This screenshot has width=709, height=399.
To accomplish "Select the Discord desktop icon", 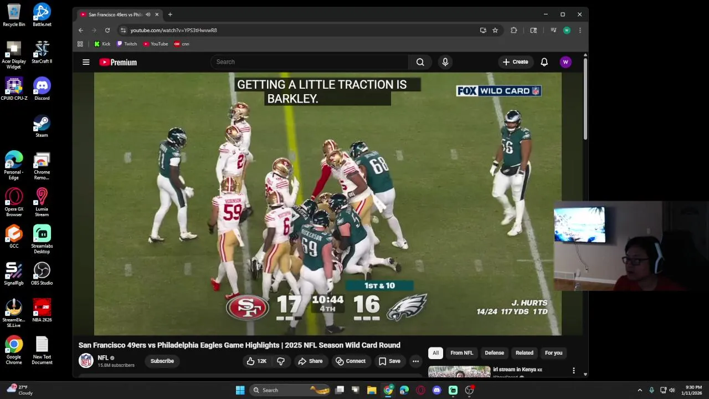I will tap(42, 89).
